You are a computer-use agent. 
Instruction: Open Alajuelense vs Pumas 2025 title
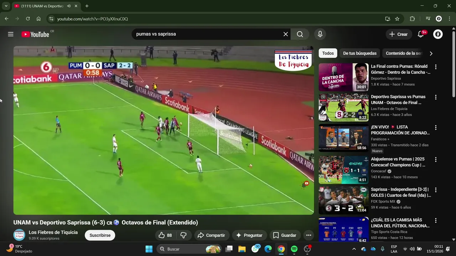point(398,162)
